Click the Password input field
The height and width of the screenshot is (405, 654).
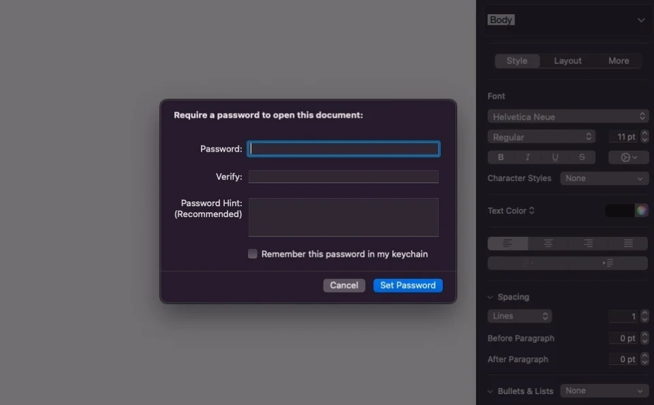(343, 149)
